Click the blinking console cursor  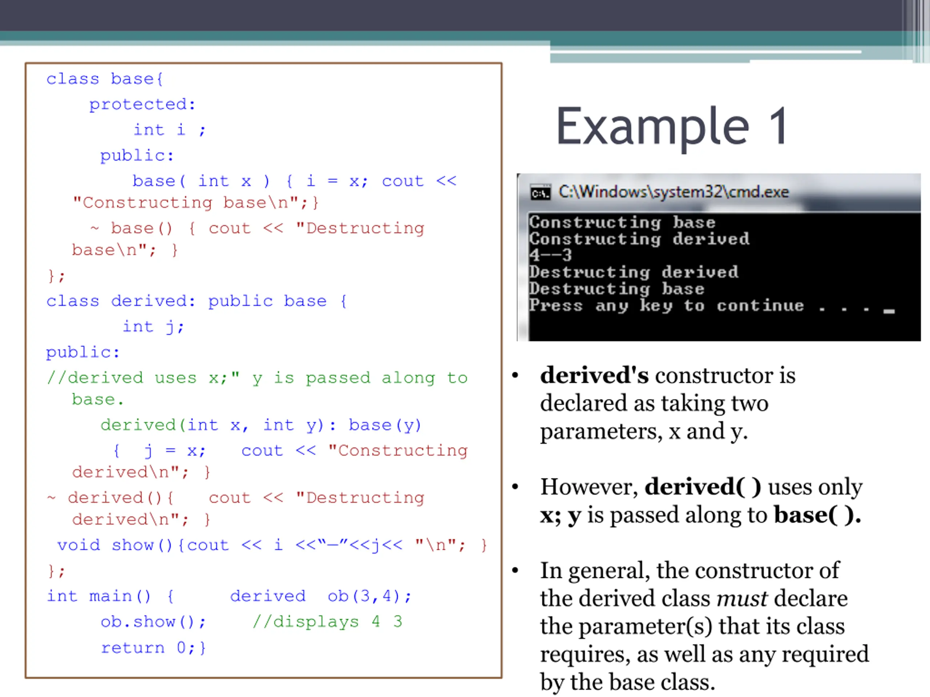tap(889, 311)
